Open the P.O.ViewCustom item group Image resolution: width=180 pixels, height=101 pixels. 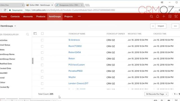coord(76,65)
